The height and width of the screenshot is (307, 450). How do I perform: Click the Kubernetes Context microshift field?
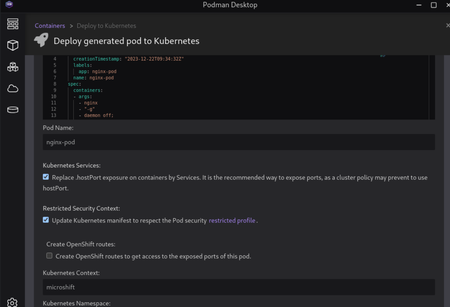tap(238, 287)
